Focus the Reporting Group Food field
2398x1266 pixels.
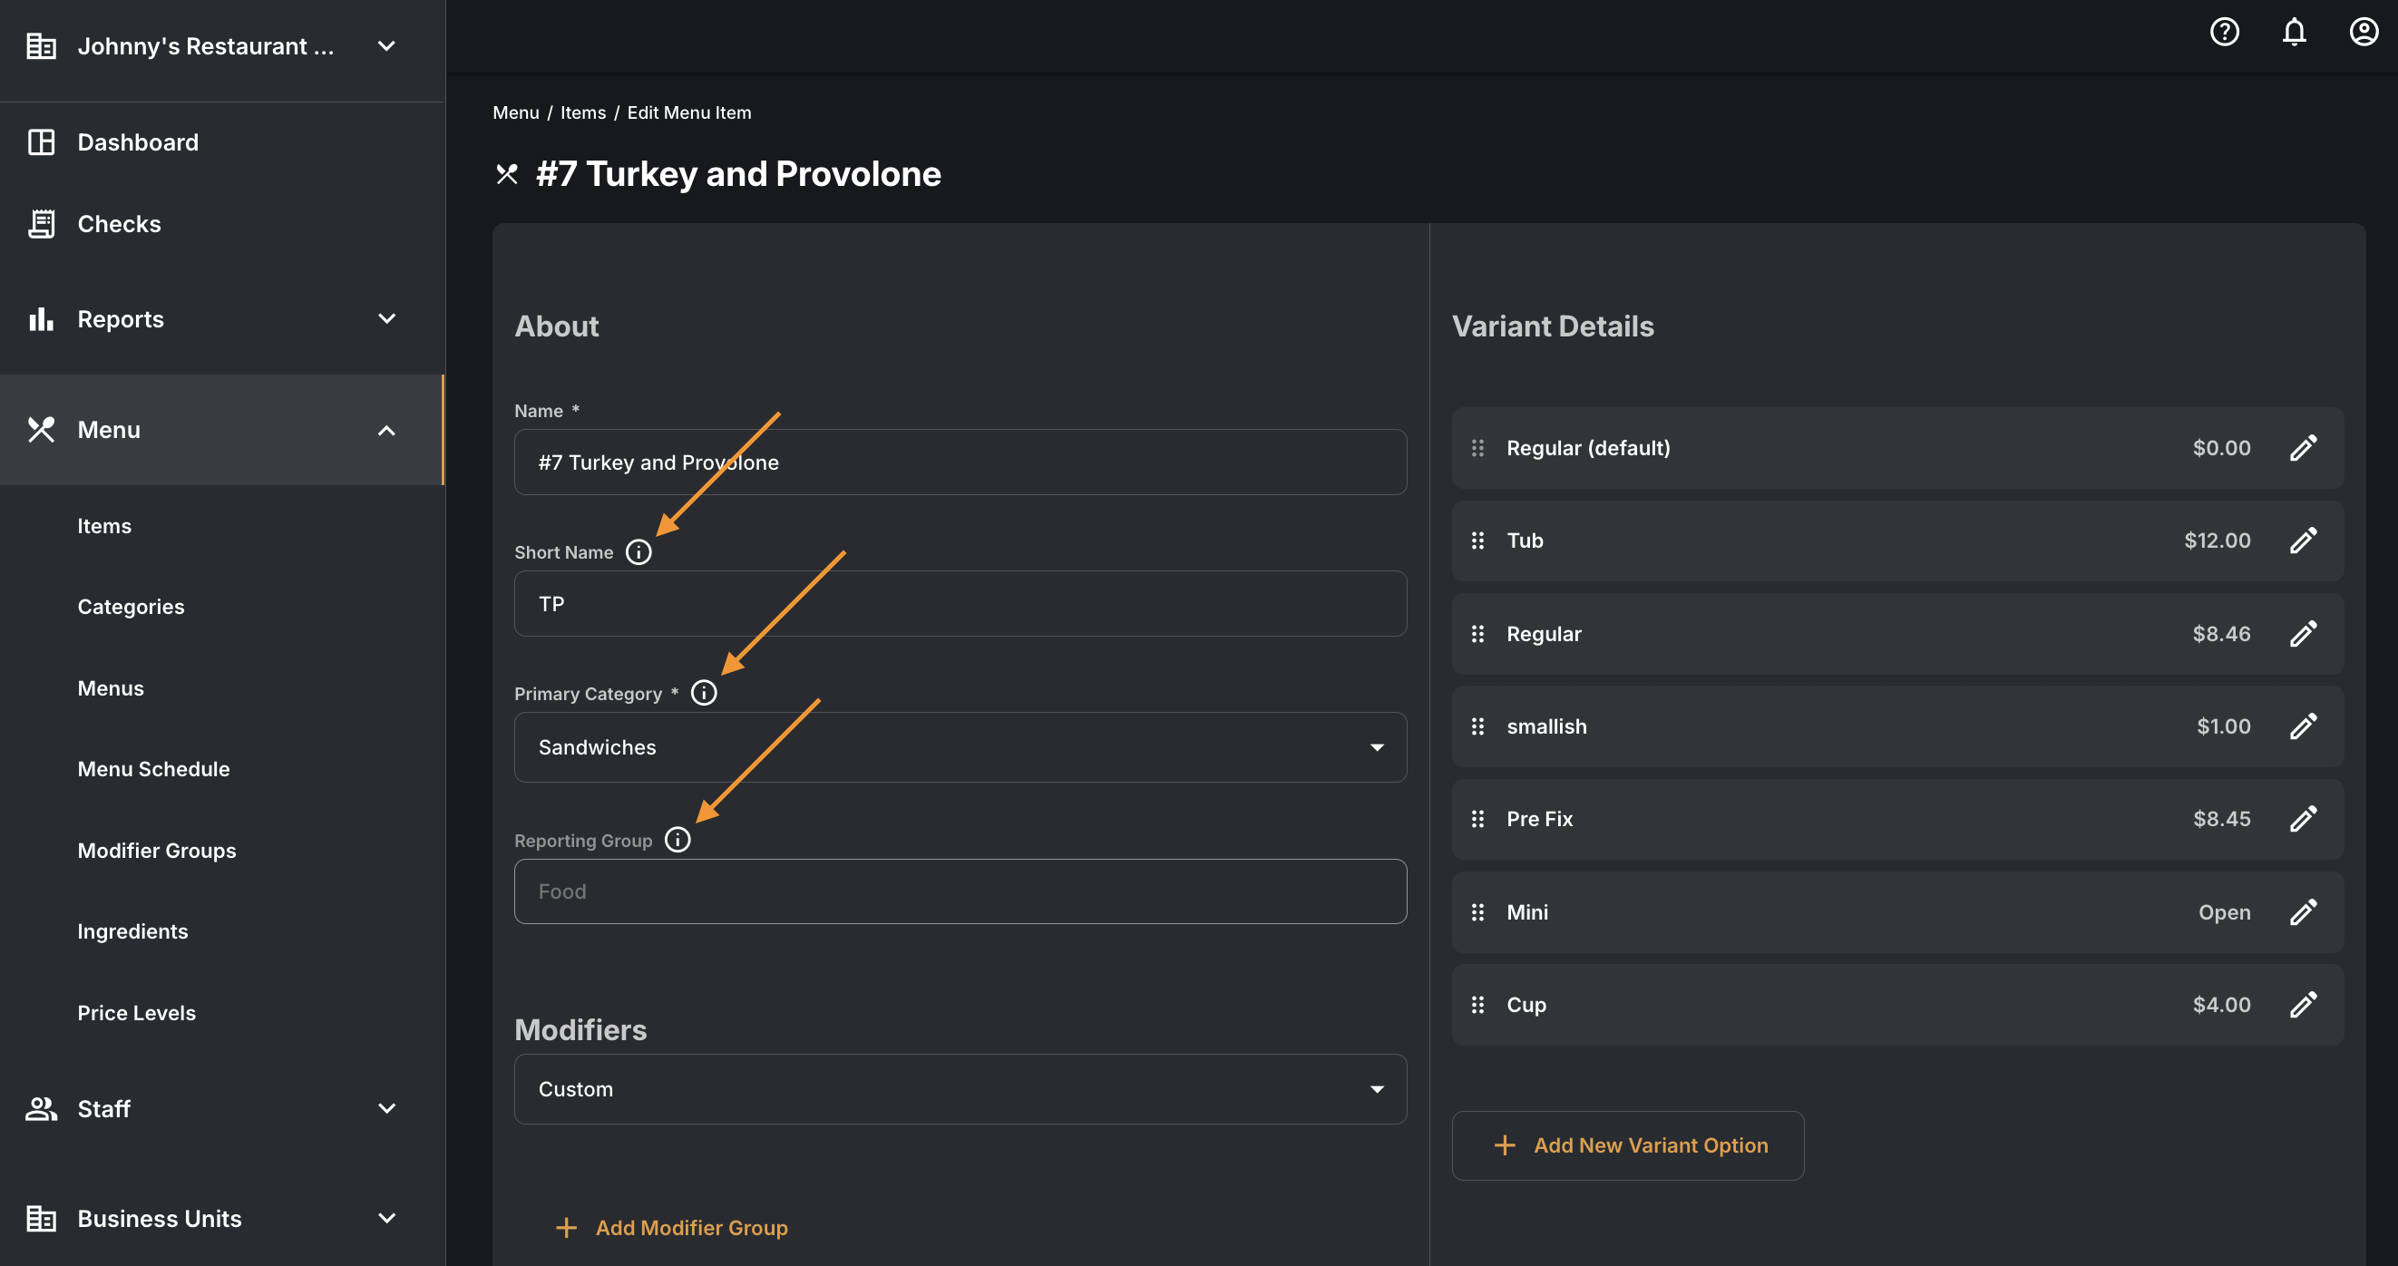[x=960, y=891]
